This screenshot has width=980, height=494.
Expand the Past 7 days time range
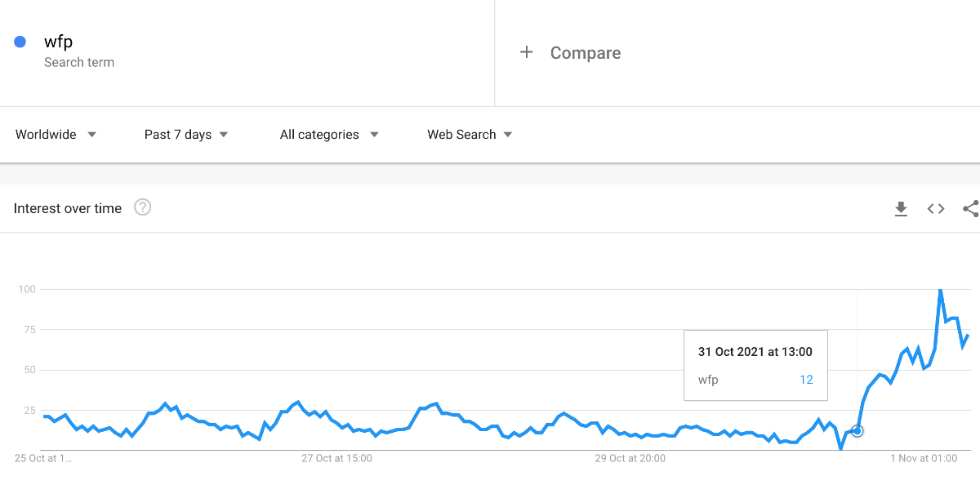(186, 135)
